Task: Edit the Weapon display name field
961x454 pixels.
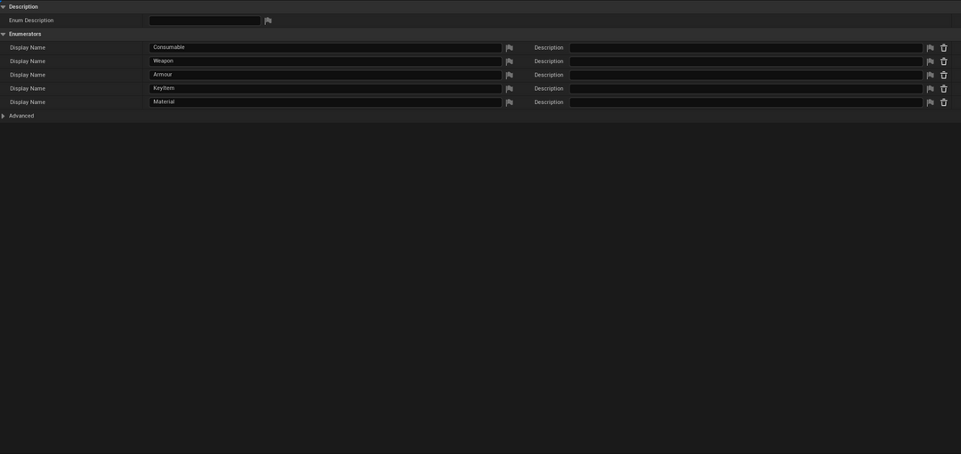Action: 326,61
